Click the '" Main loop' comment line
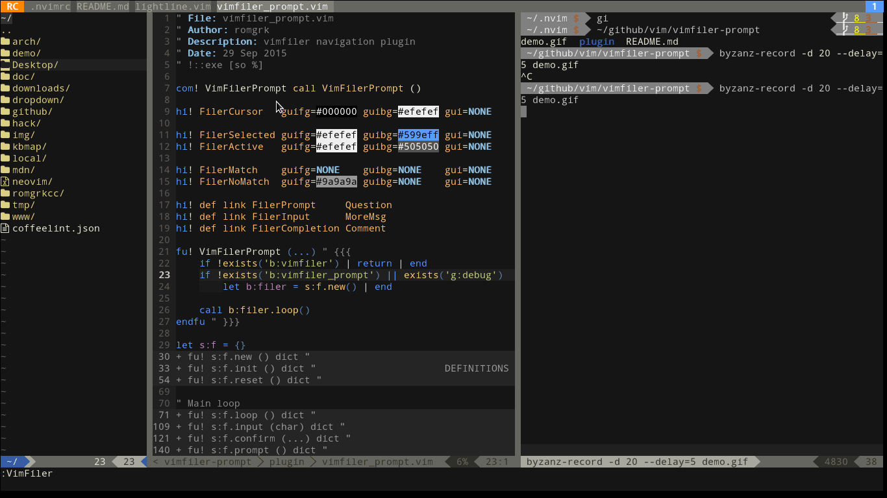Viewport: 887px width, 498px height. coord(208,403)
